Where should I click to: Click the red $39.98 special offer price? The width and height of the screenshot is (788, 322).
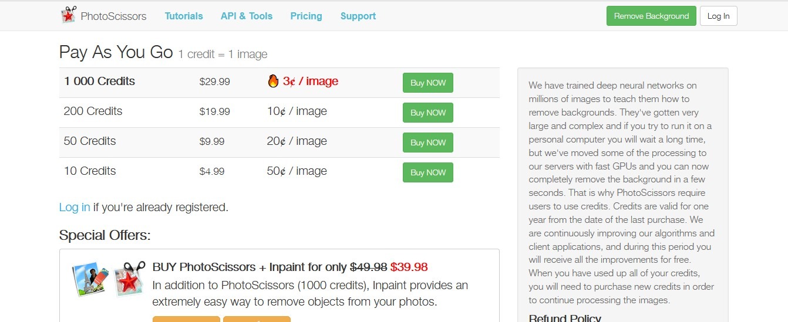pos(409,267)
